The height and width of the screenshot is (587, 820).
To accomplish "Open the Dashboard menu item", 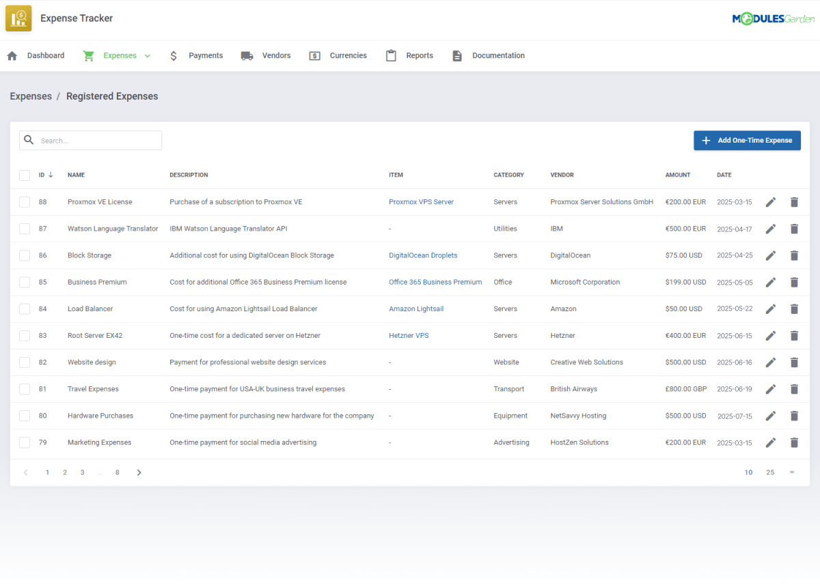I will [x=36, y=56].
